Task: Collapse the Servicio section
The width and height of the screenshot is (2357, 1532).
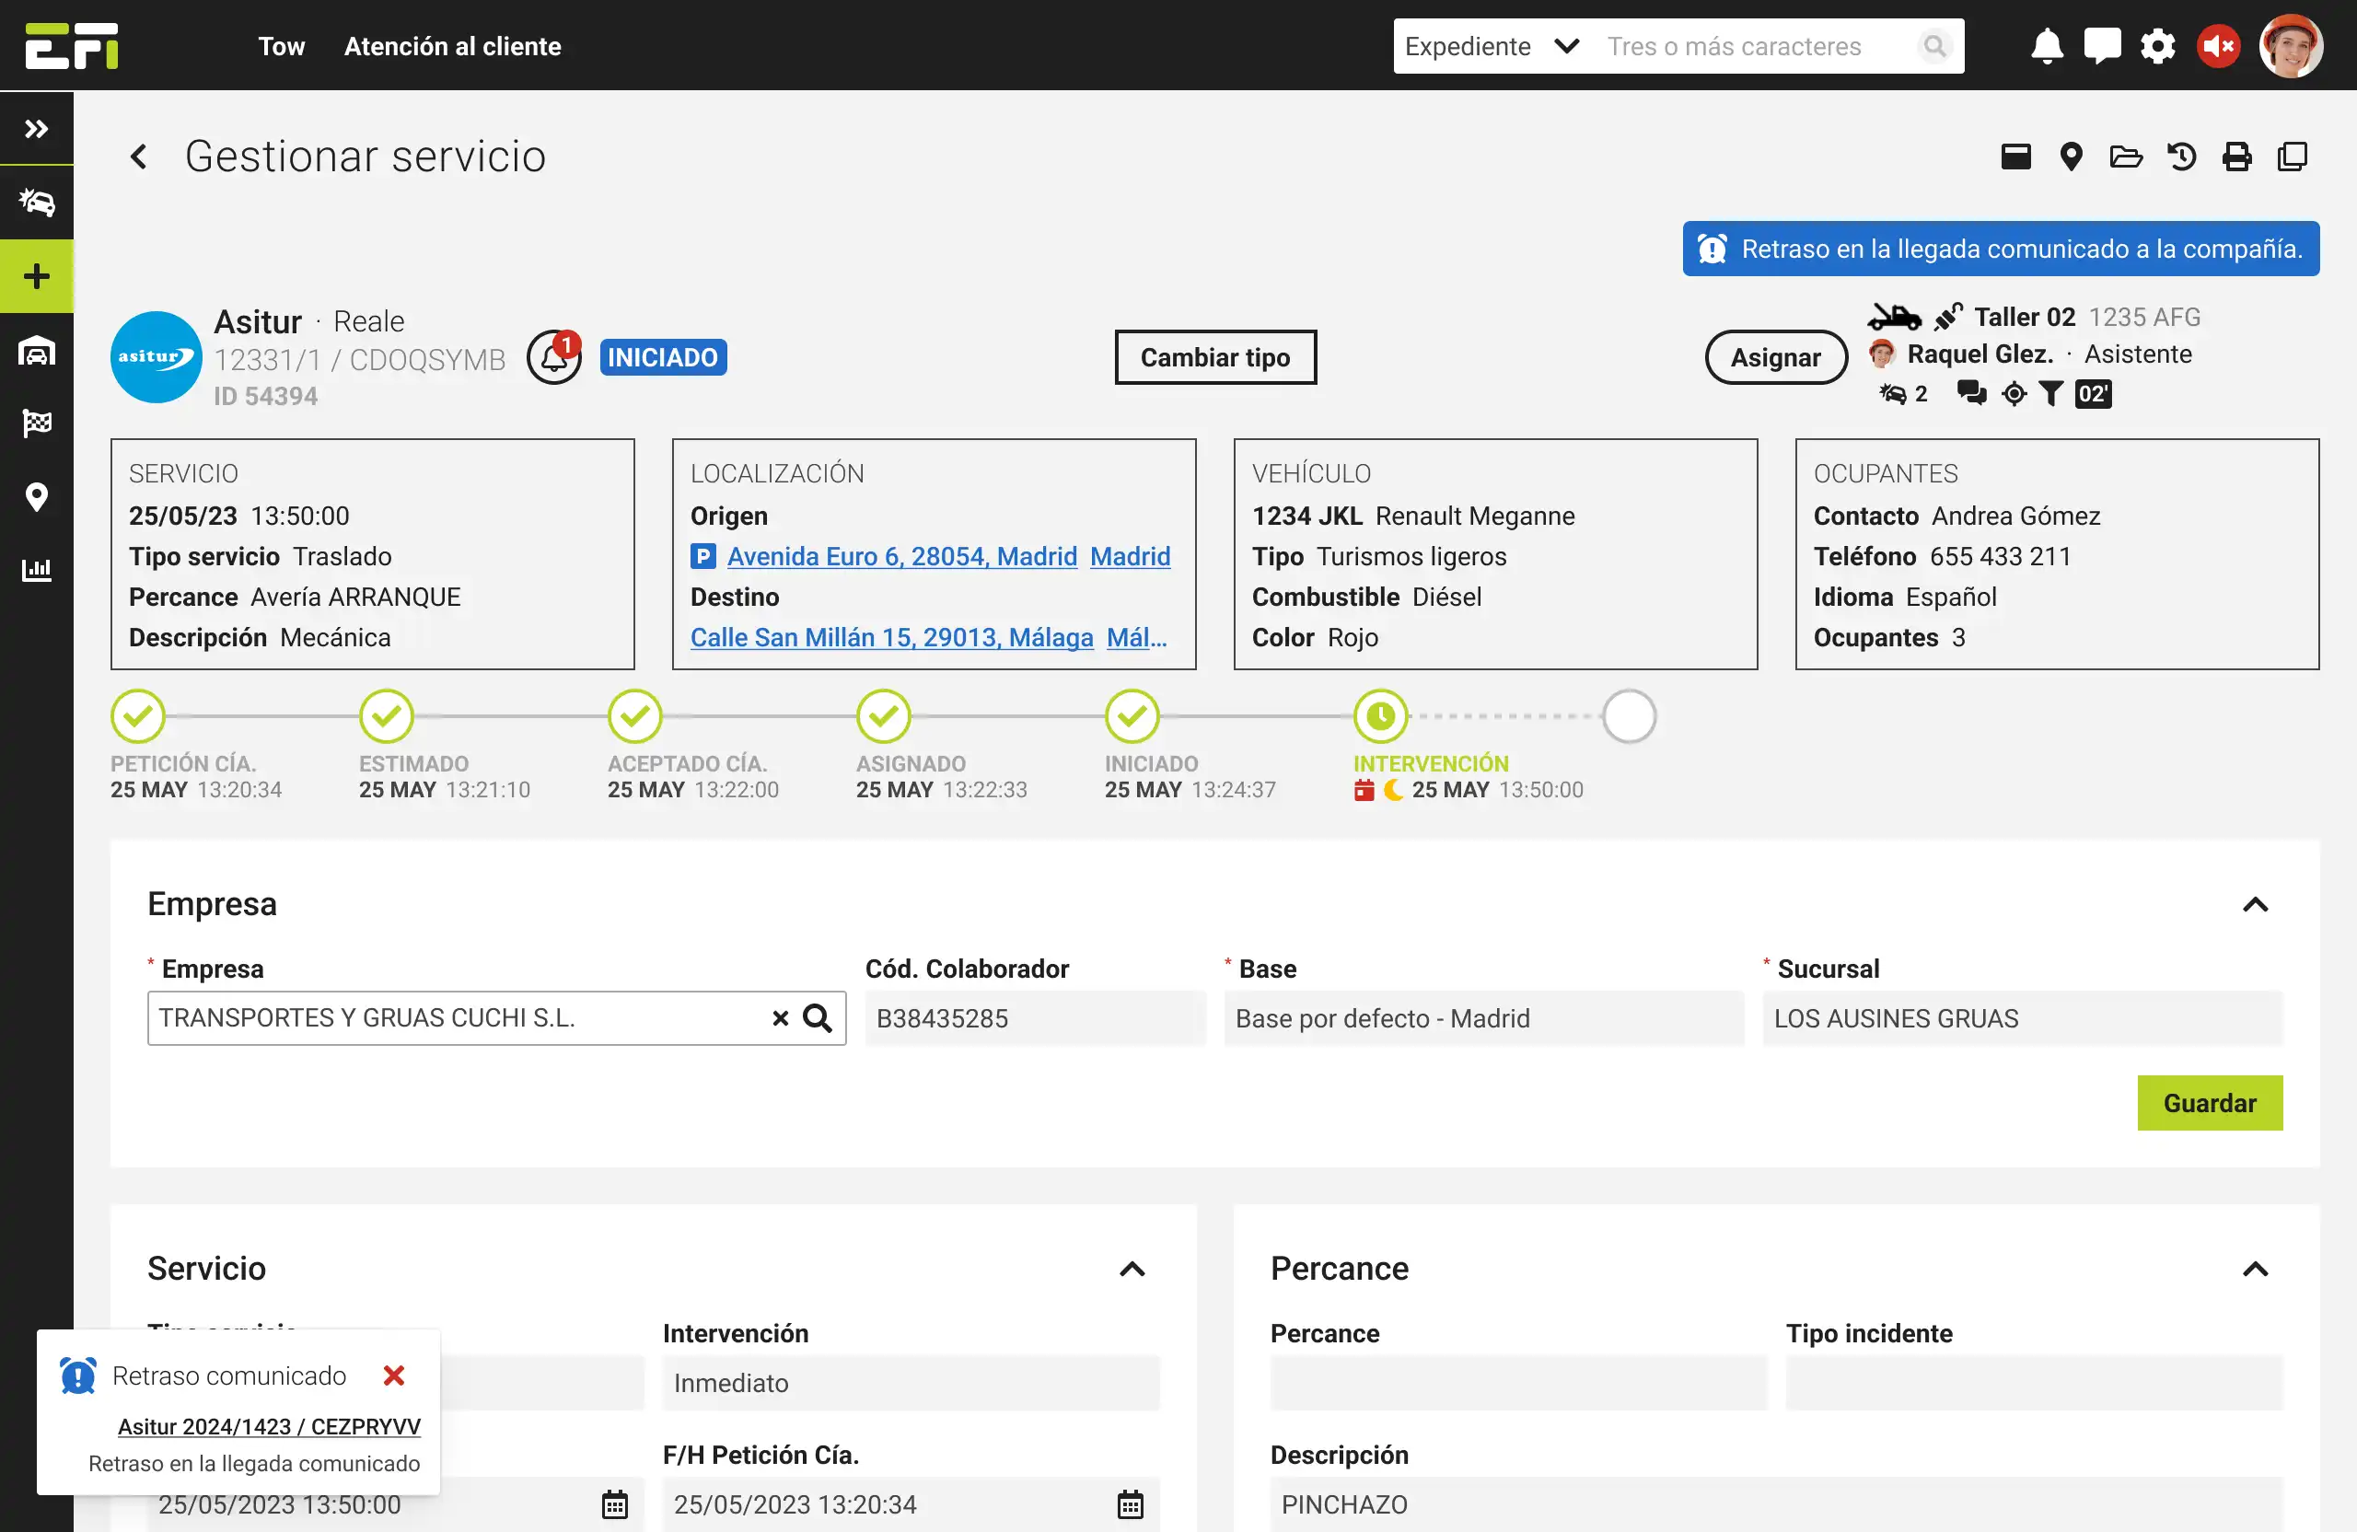Action: coord(1132,1269)
